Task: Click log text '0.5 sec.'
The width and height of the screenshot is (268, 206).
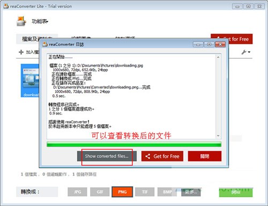Action: coord(59,96)
